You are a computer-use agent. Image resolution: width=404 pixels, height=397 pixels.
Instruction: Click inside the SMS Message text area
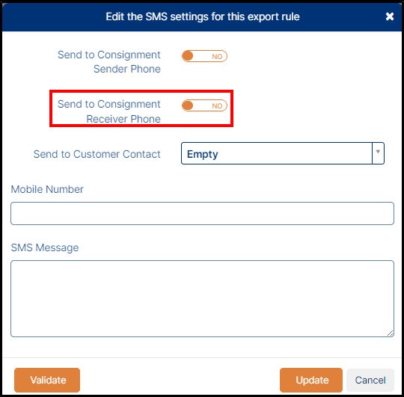202,298
